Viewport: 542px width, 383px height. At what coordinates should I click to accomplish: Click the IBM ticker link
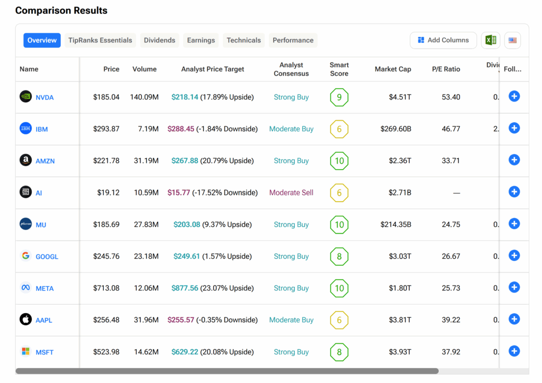[x=42, y=129]
